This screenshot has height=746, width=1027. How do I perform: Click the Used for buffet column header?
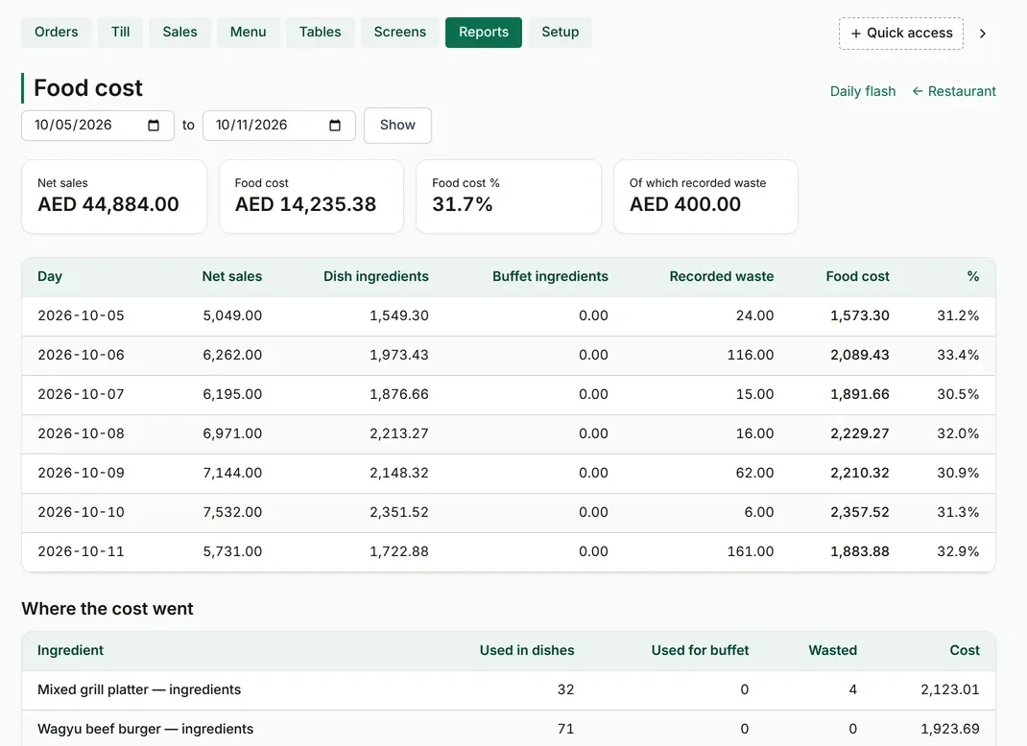tap(700, 651)
